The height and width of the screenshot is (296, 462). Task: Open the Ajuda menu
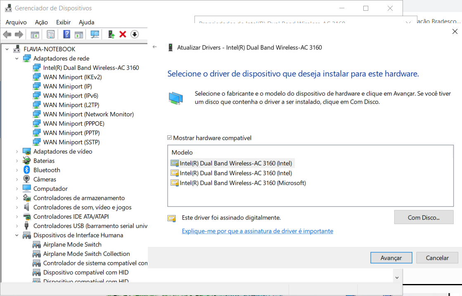point(87,22)
